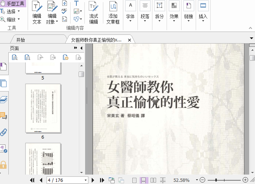
Task: Switch to two-page facing view
Action: click(154, 180)
